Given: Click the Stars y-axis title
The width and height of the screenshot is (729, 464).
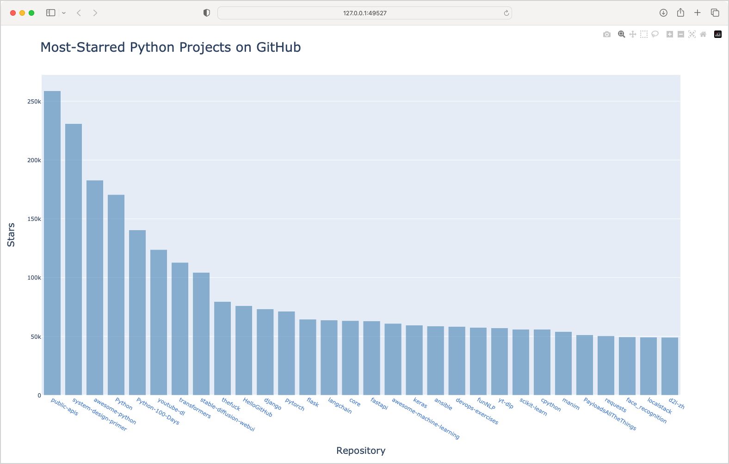Looking at the screenshot, I should click(x=11, y=235).
